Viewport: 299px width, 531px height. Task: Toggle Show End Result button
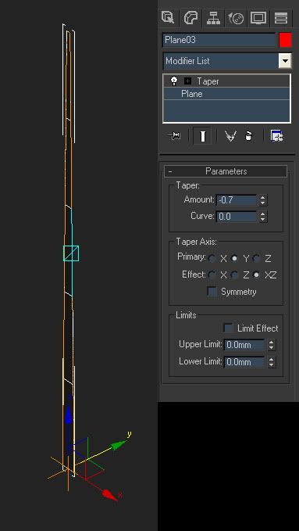tap(202, 136)
